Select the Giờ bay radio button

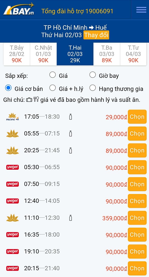tap(93, 75)
